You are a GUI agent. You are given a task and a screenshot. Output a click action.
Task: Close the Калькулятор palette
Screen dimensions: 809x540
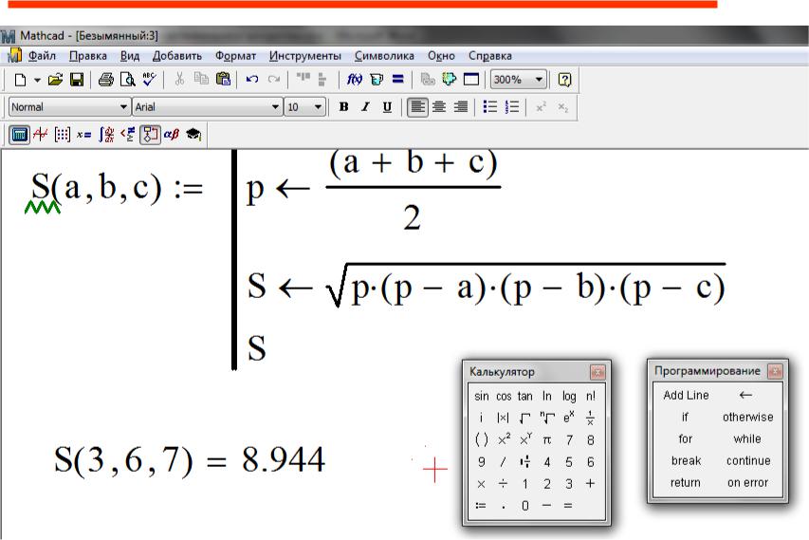598,372
